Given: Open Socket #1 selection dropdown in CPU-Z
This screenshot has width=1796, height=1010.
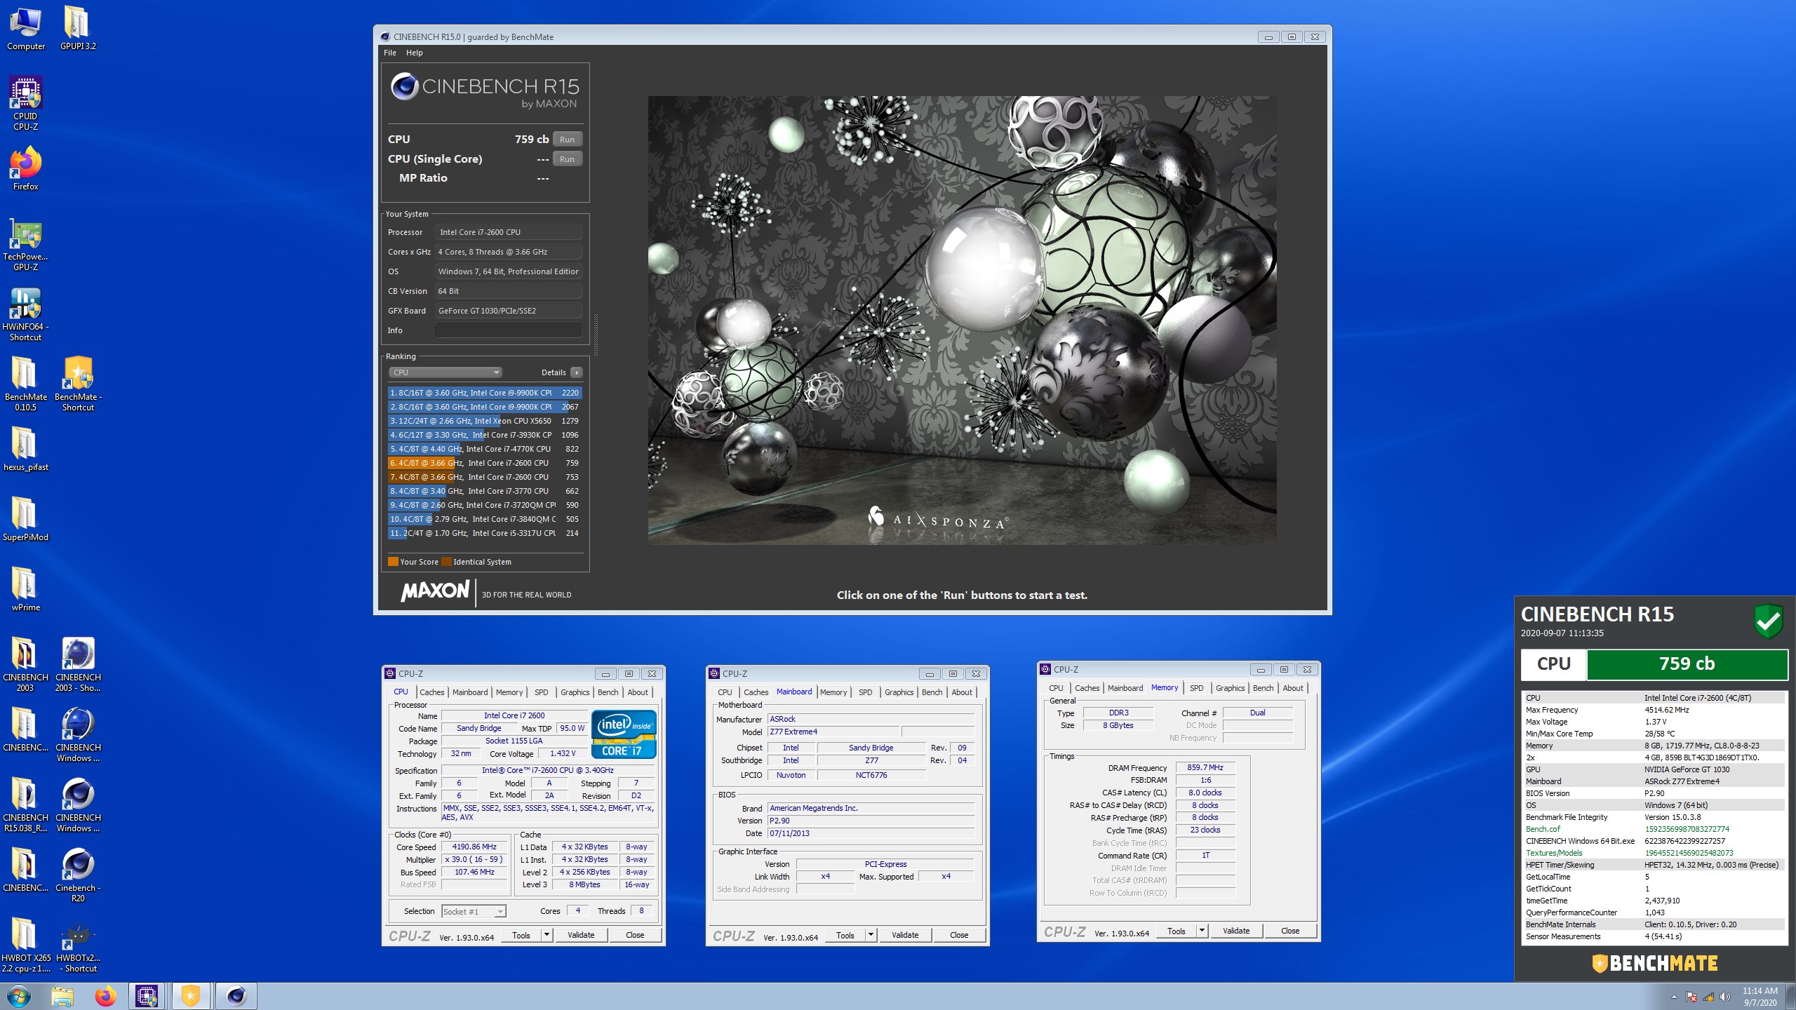Looking at the screenshot, I should click(474, 911).
